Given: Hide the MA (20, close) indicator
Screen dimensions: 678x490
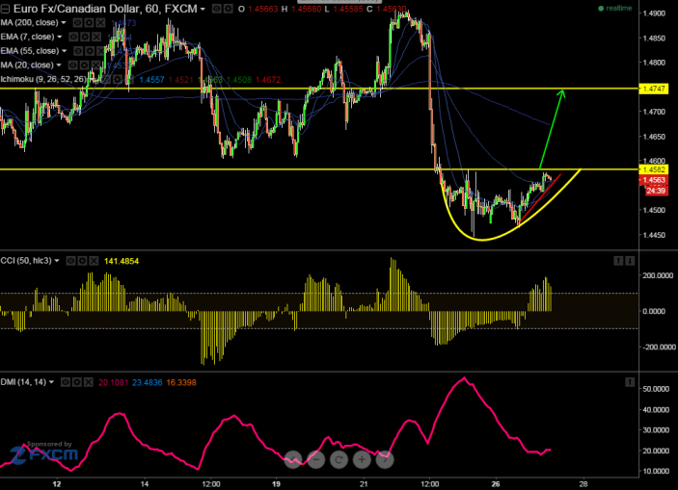Looking at the screenshot, I should pos(73,65).
